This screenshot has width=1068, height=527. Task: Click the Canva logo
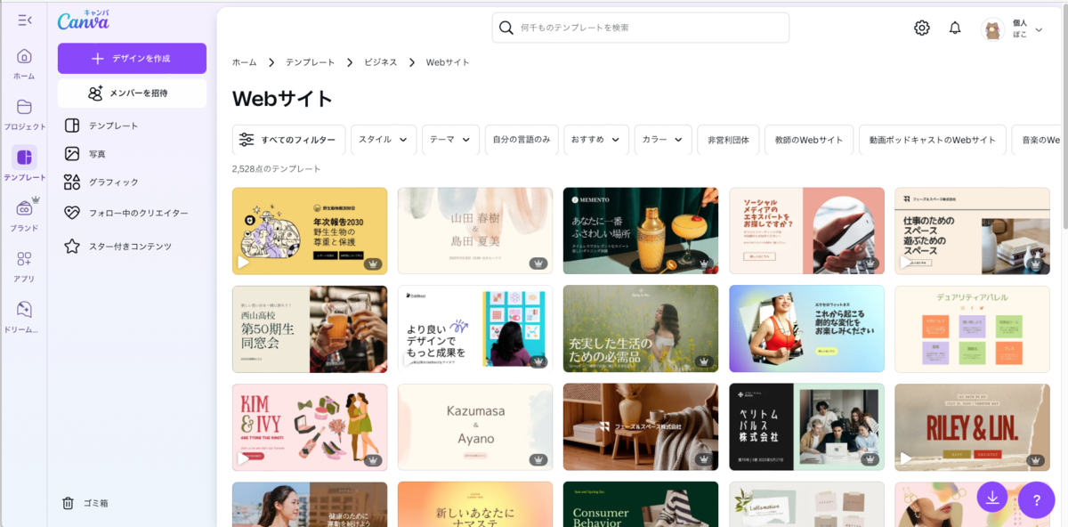point(83,20)
